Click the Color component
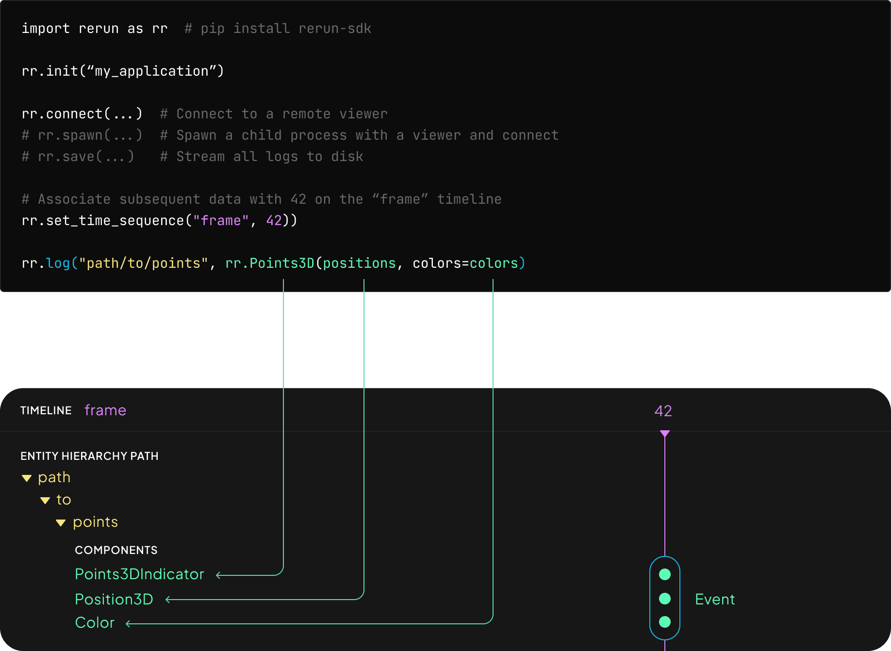The image size is (891, 651). click(95, 623)
